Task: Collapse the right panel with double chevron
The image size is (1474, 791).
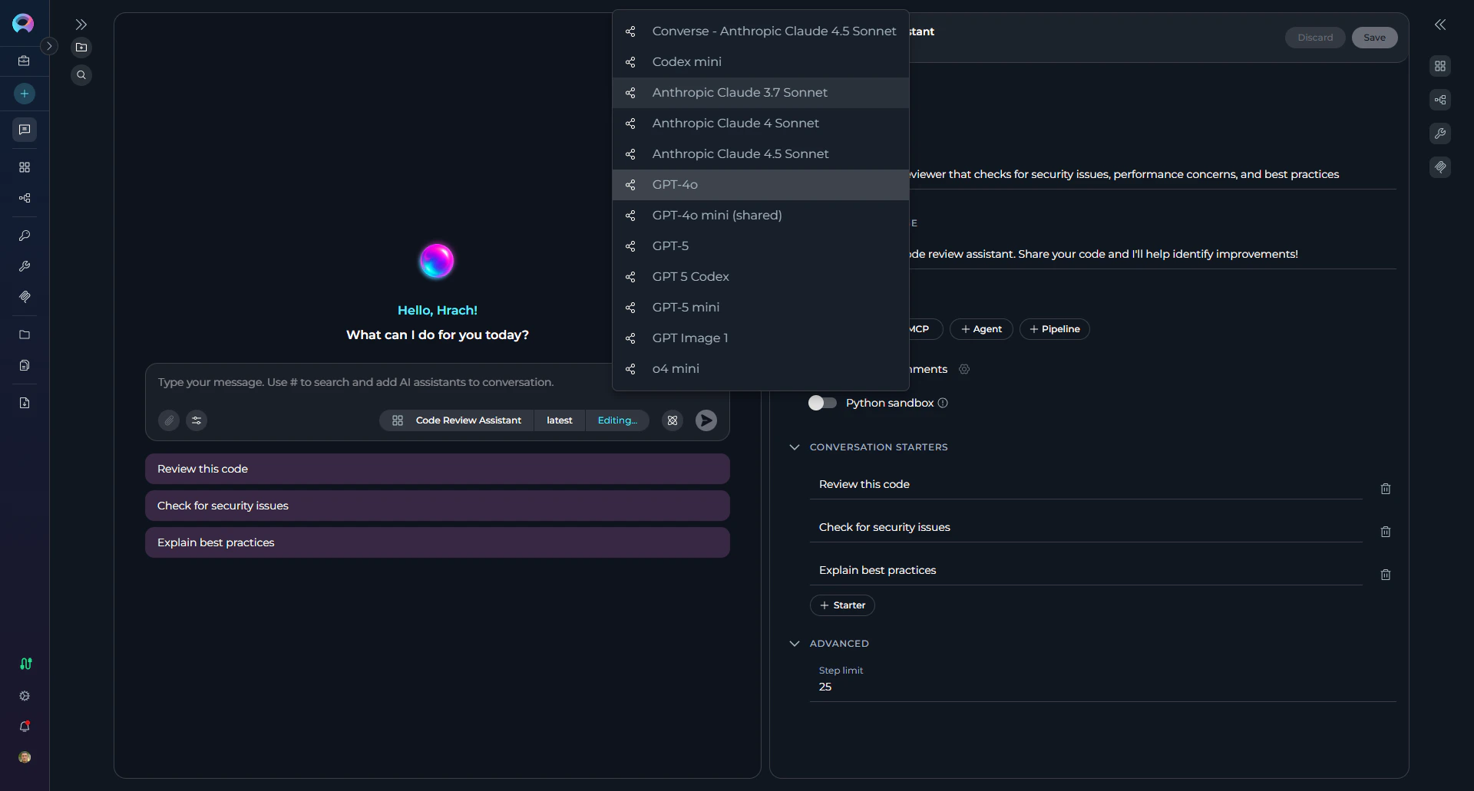Action: 1440,25
